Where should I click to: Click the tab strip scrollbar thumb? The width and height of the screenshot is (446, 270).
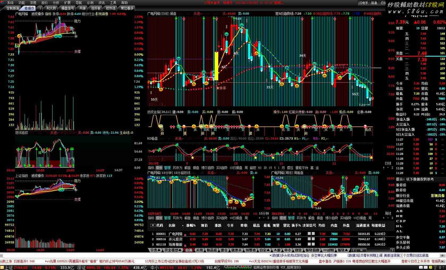(x=361, y=250)
